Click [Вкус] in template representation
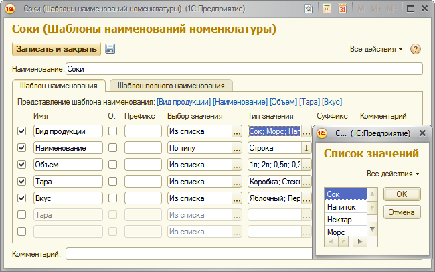The width and height of the screenshot is (435, 272). click(332, 102)
